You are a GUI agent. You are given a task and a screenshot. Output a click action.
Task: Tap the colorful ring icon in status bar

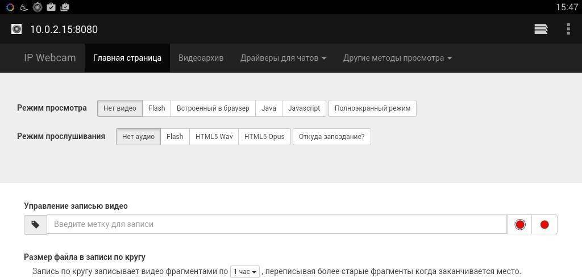click(x=10, y=7)
